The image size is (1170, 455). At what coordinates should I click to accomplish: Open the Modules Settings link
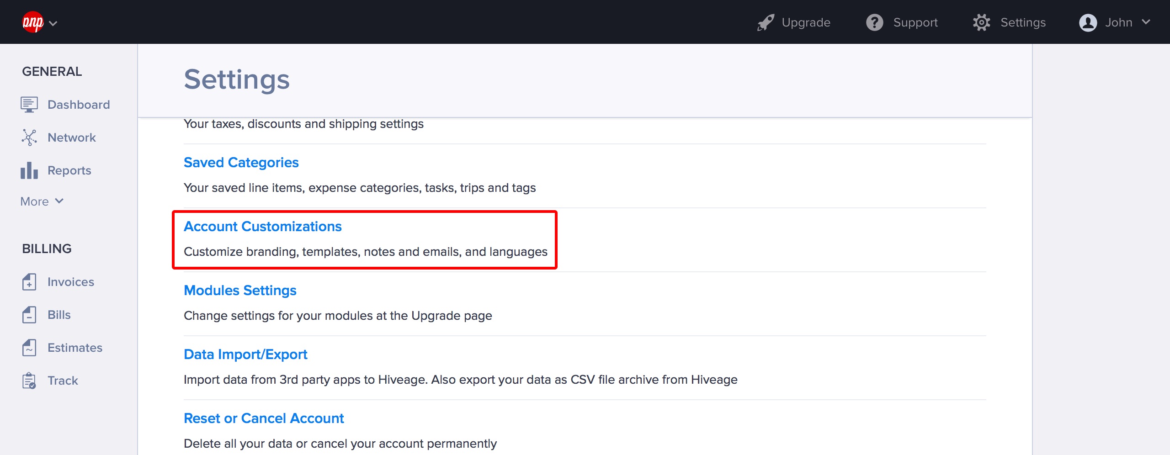[x=240, y=291]
